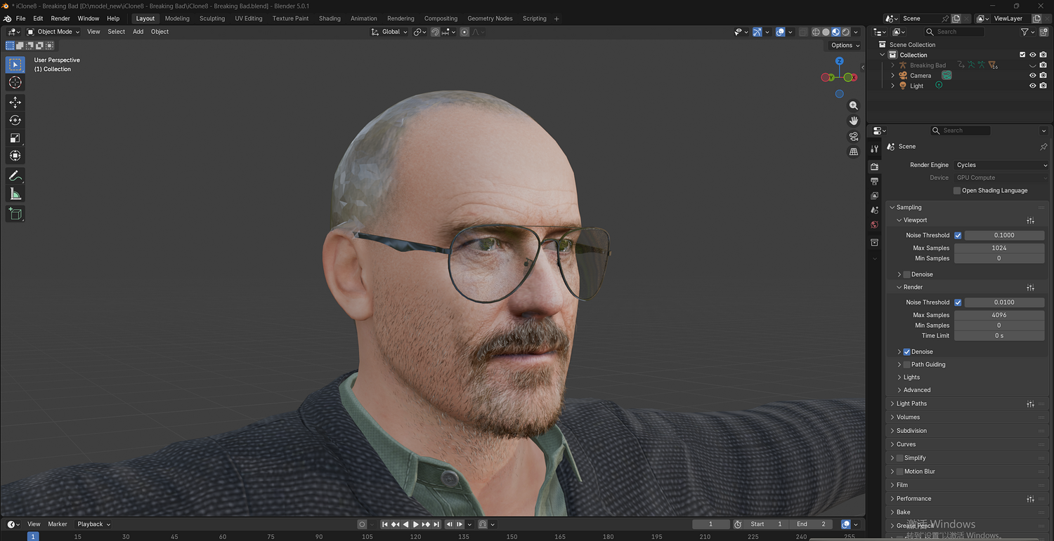This screenshot has height=541, width=1054.
Task: Jump to the timeline end frame
Action: [x=436, y=525]
